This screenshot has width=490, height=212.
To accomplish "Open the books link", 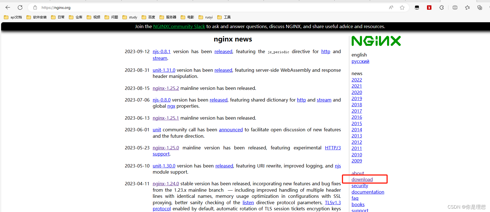I will (358, 204).
